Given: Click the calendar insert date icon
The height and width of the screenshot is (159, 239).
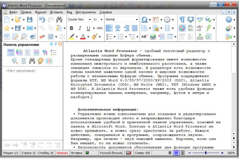Looking at the screenshot, I should tap(156, 19).
